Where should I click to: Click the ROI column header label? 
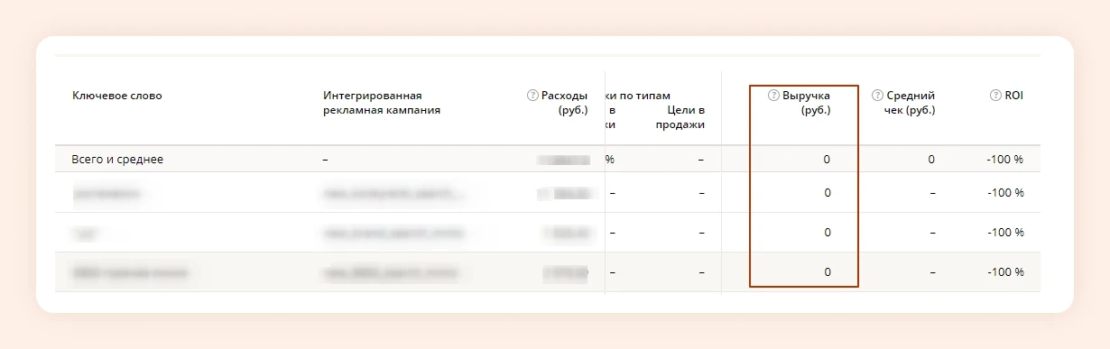coord(1014,96)
